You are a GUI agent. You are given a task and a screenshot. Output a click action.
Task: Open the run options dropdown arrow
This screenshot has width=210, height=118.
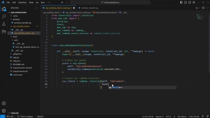point(199,8)
